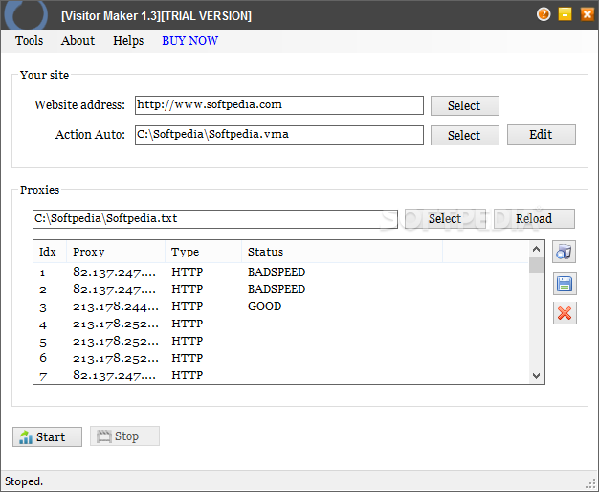
Task: Focus the proxies file path field
Action: [215, 219]
